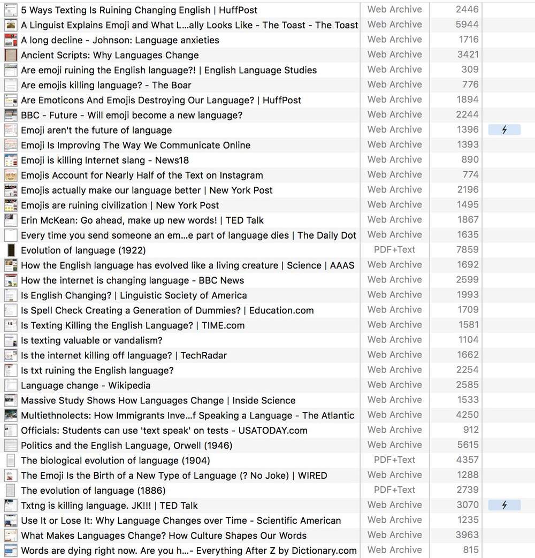This screenshot has width=535, height=558.
Task: Select 'Every time you send someone an em...' Daily Dot row
Action: [189, 235]
